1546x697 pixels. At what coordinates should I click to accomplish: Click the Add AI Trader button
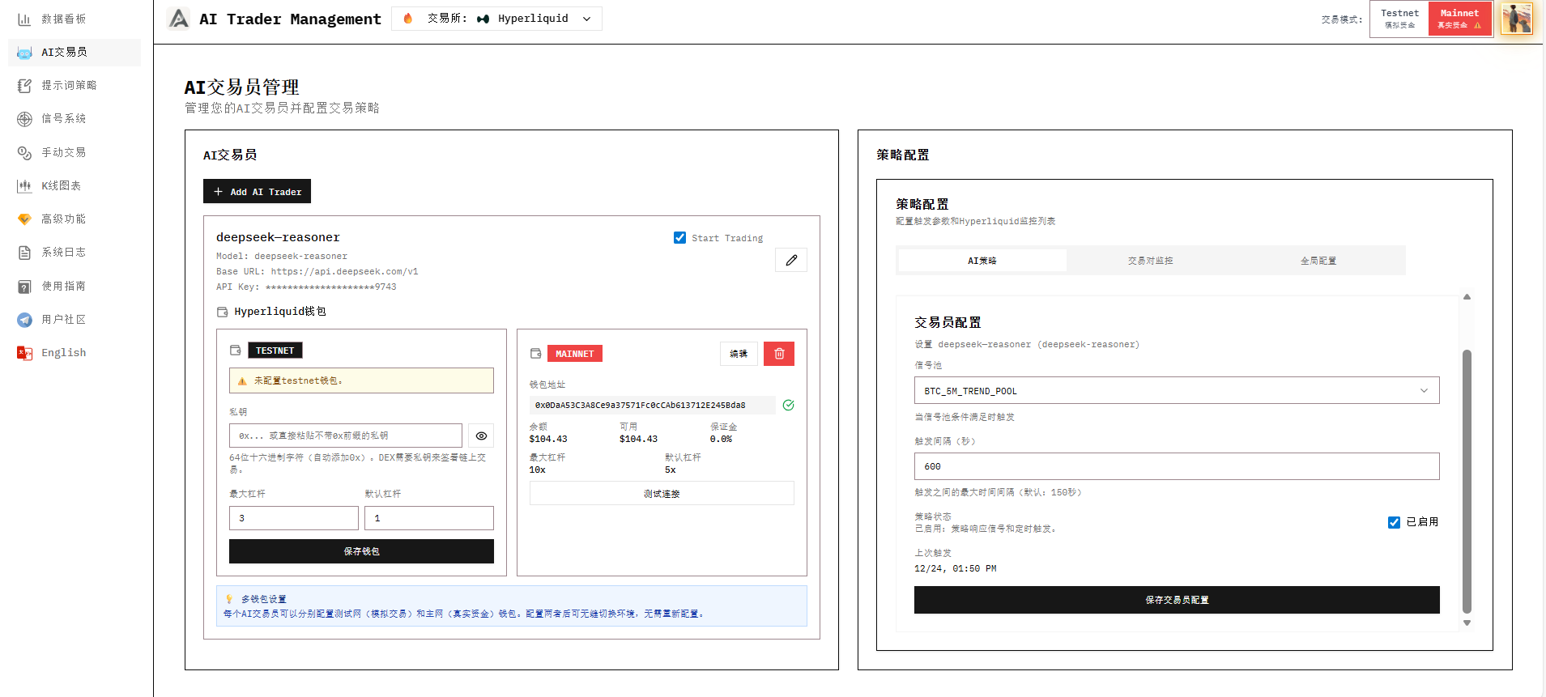257,192
